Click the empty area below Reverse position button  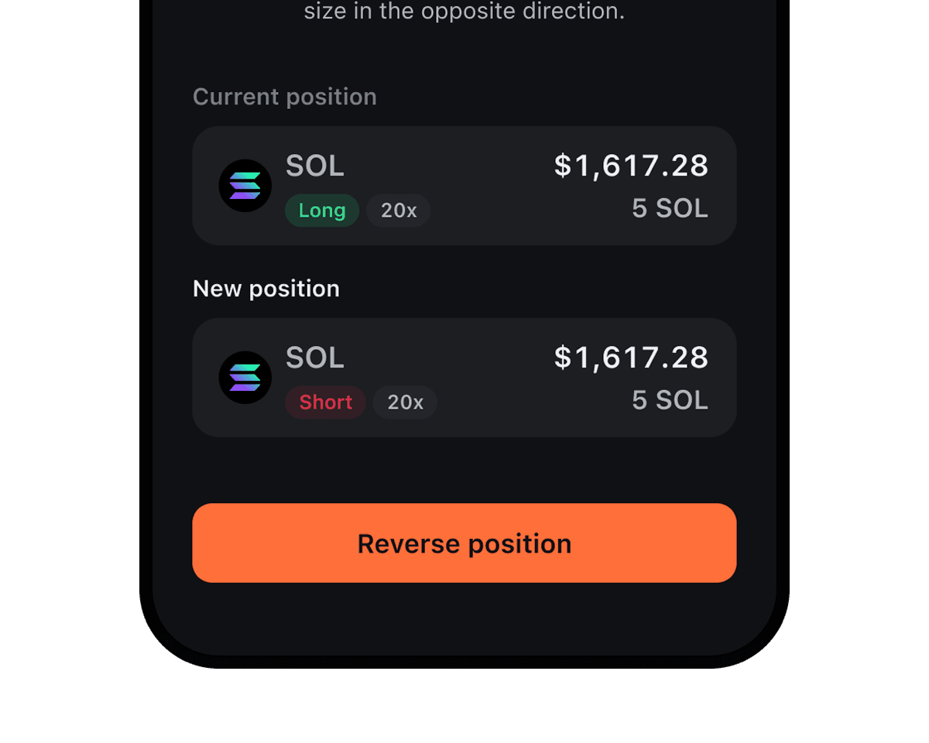pyautogui.click(x=464, y=619)
